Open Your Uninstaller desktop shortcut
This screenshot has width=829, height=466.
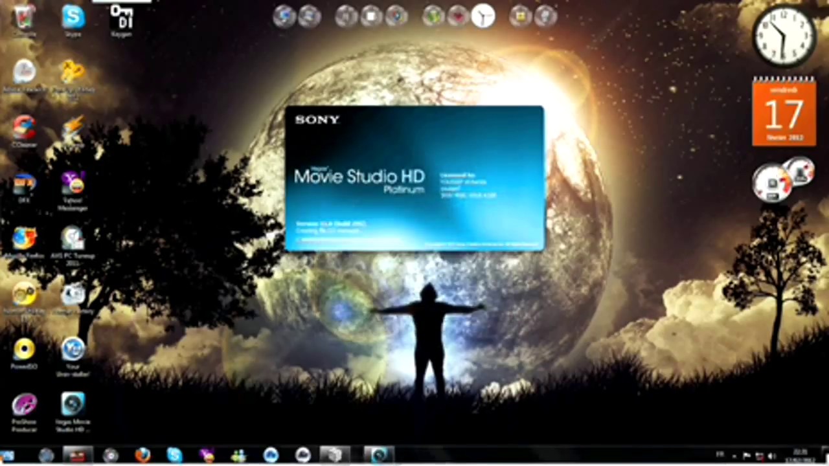pyautogui.click(x=73, y=357)
